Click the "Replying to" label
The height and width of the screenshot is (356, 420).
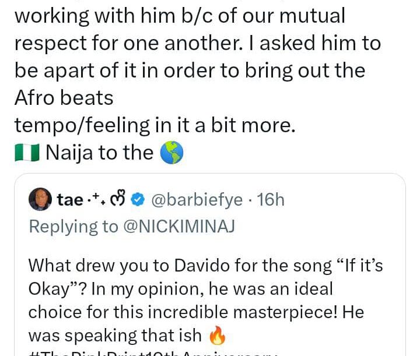coord(73,226)
